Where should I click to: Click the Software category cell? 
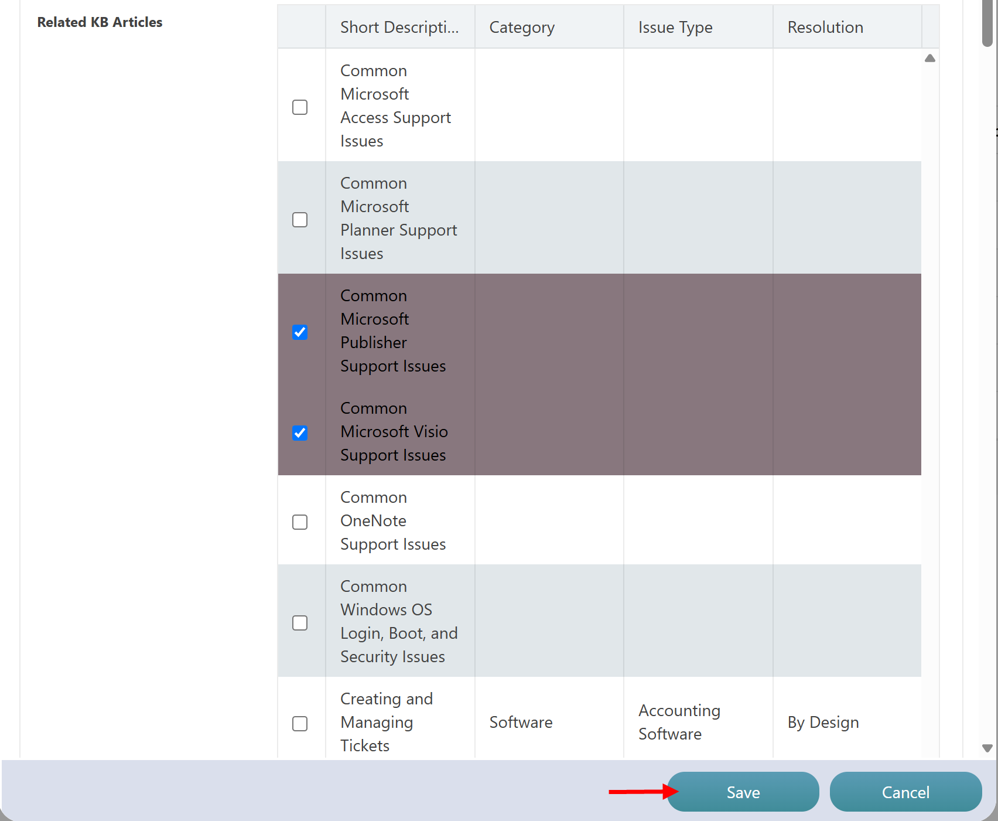[x=521, y=723]
